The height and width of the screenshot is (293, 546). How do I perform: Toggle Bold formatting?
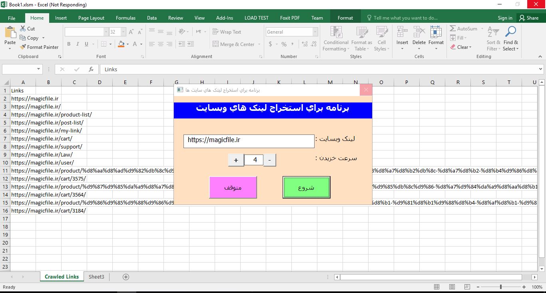click(x=69, y=44)
